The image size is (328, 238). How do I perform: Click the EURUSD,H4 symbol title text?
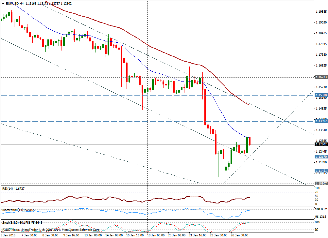coord(15,3)
